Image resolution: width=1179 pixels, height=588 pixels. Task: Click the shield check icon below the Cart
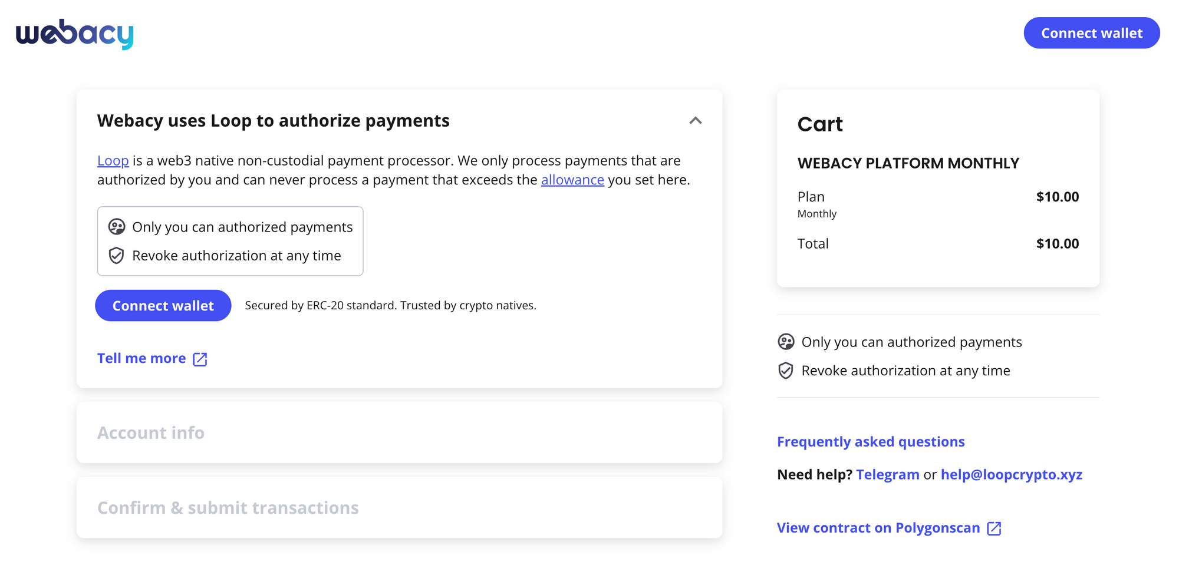click(786, 371)
